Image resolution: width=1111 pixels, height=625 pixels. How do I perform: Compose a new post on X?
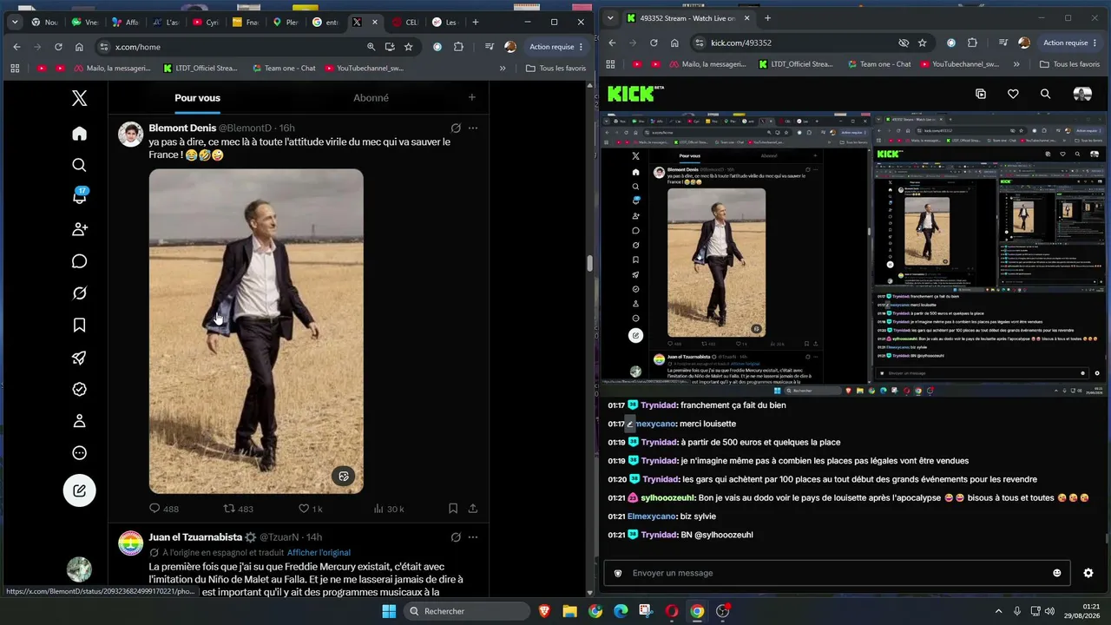(79, 490)
